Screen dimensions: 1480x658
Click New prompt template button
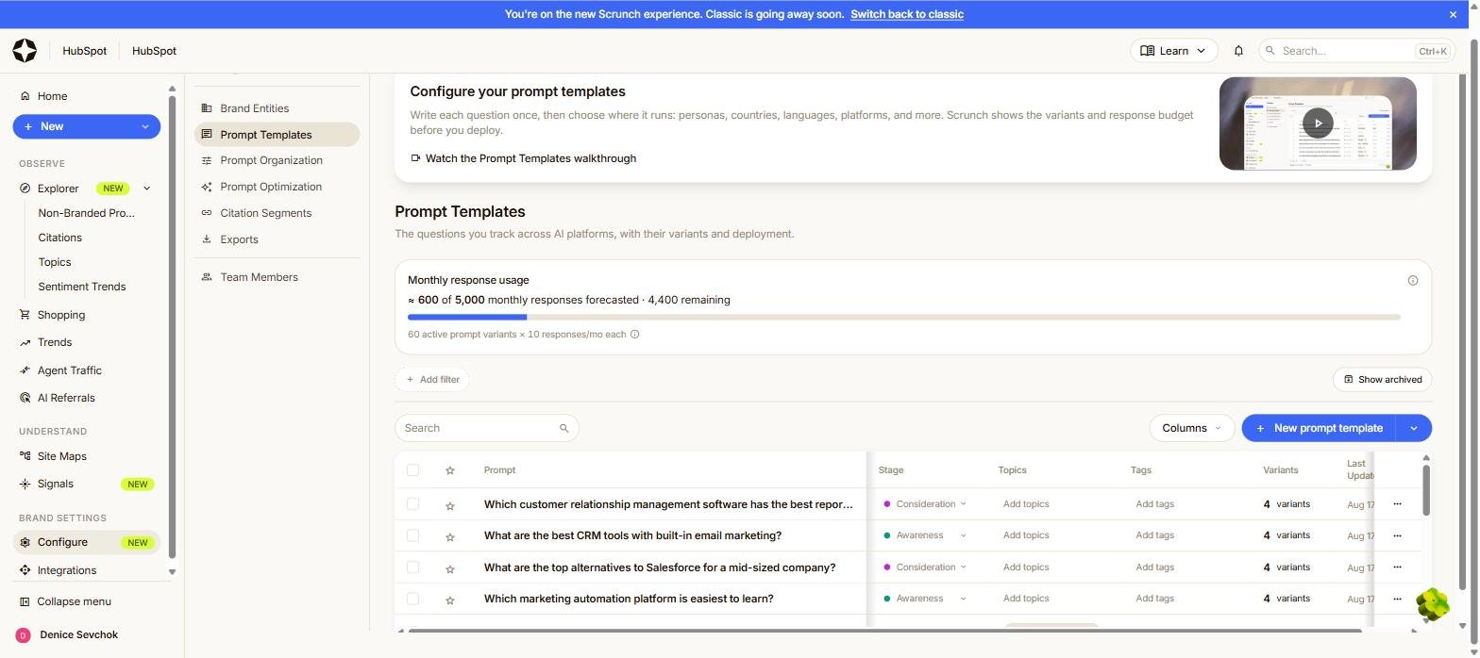coord(1319,428)
